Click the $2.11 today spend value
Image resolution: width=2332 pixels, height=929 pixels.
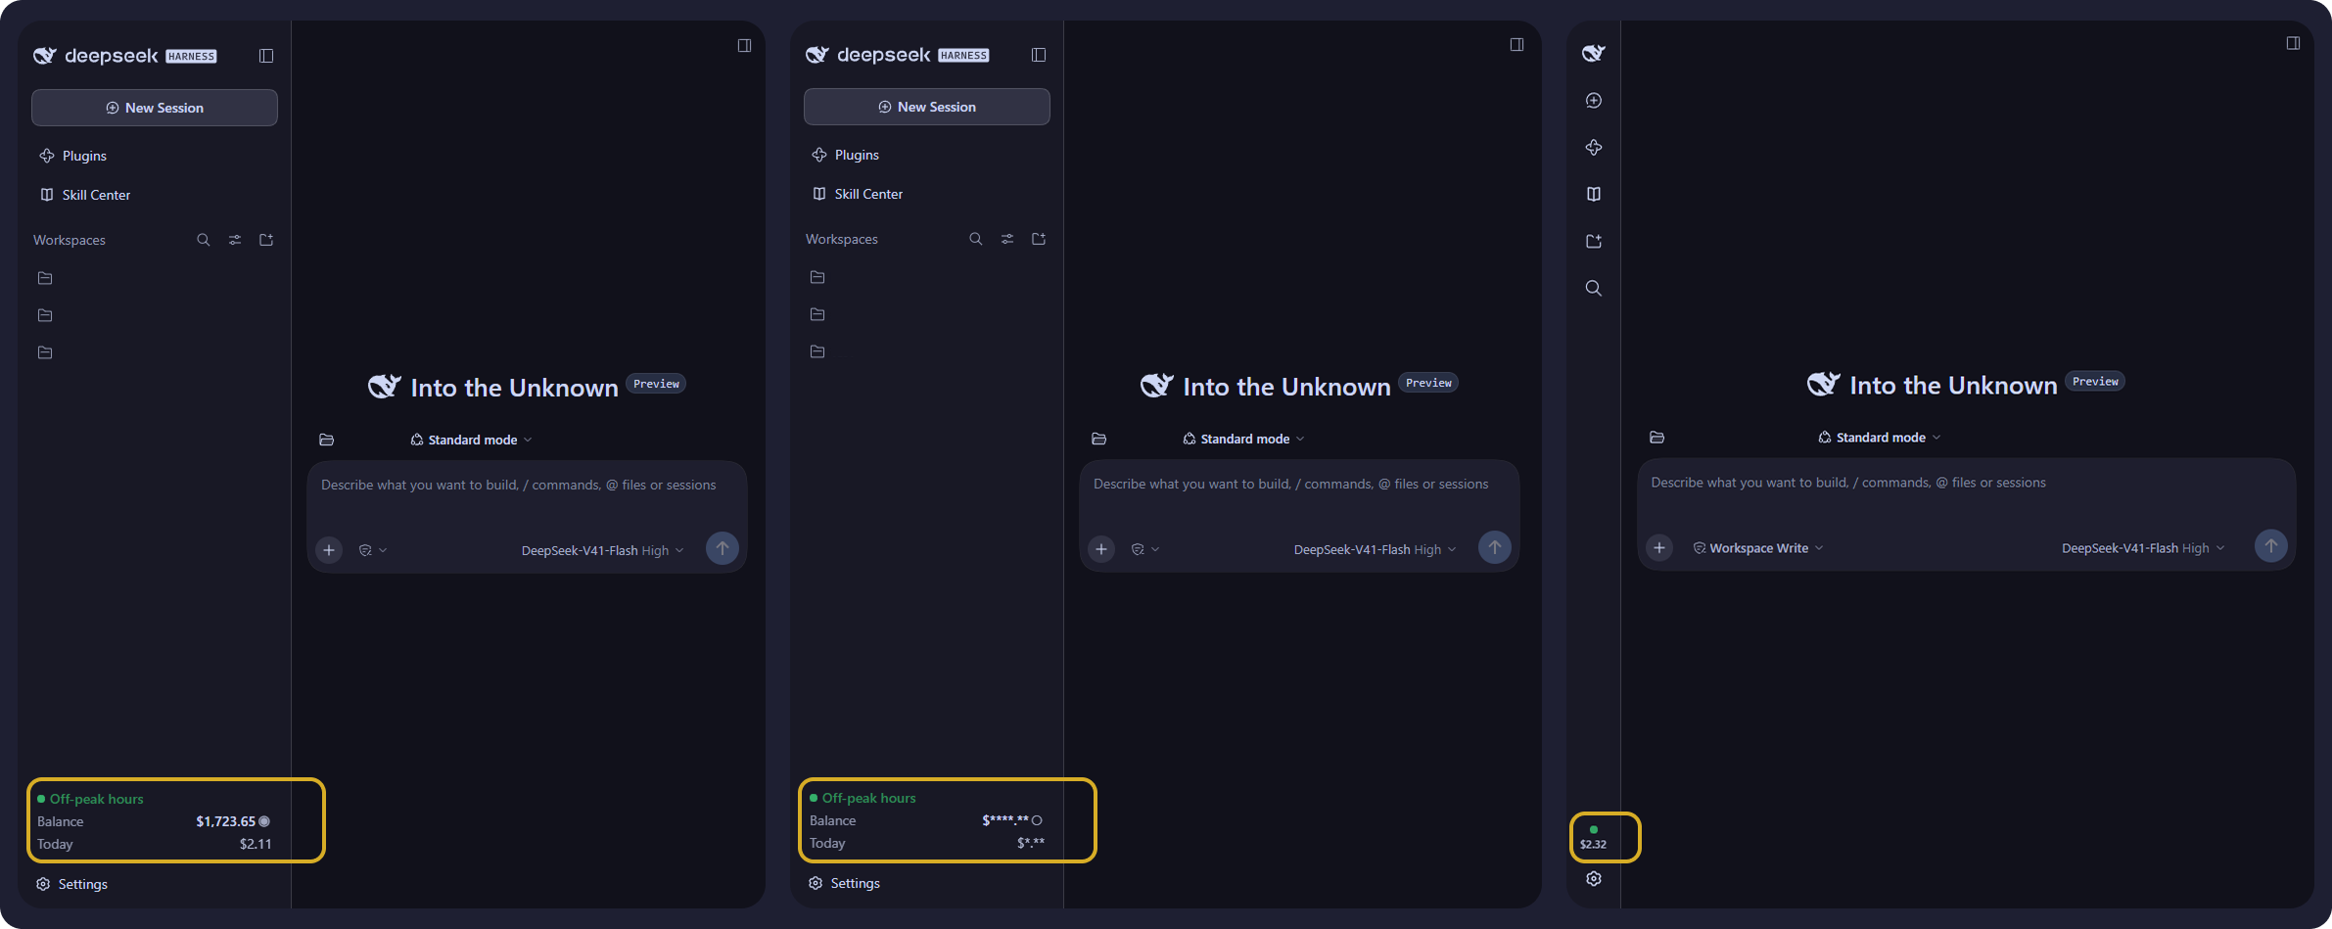(256, 844)
